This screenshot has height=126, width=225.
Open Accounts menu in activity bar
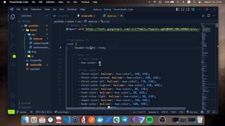pyautogui.click(x=13, y=95)
